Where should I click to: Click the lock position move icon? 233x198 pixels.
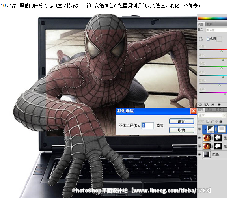click(216, 121)
